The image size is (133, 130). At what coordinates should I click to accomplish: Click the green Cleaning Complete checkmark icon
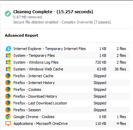tap(8, 14)
